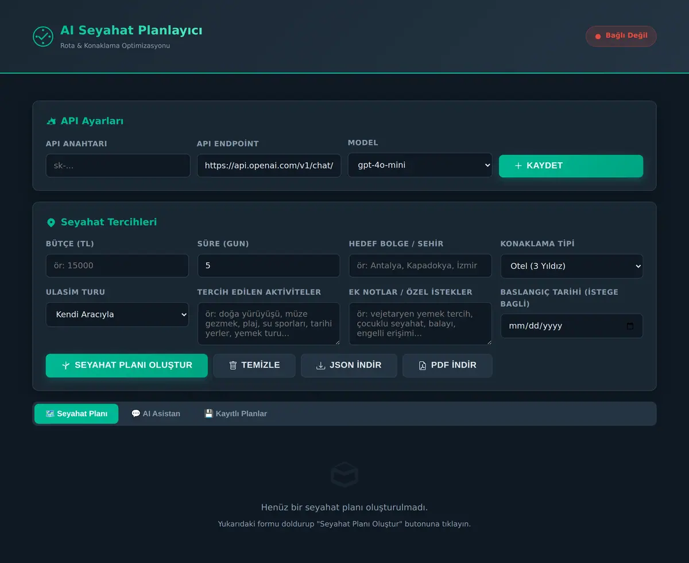689x563 pixels.
Task: Click the AI Seyahat Planlayıcı logo icon
Action: (43, 37)
